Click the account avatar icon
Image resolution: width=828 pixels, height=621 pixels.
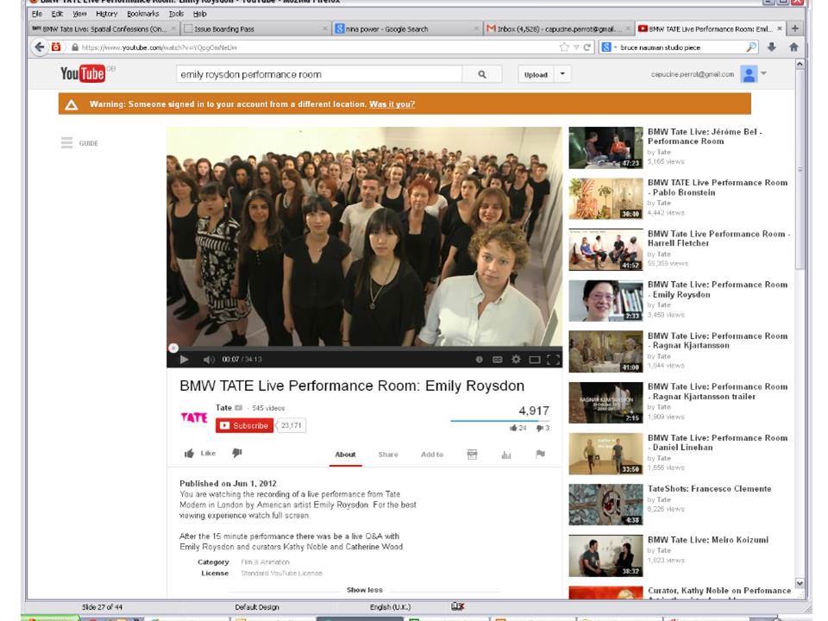pyautogui.click(x=749, y=74)
